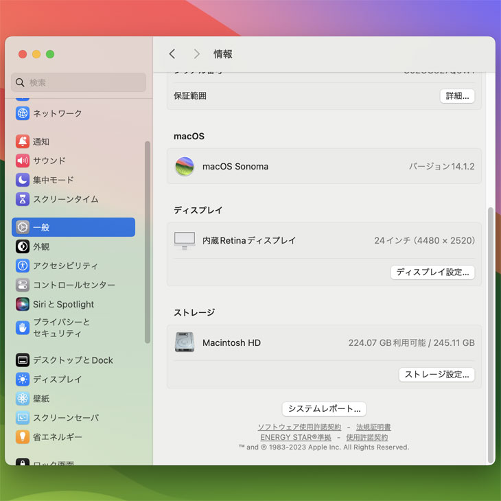The height and width of the screenshot is (501, 501).
Task: Open the ネットワーク settings icon
Action: (23, 113)
